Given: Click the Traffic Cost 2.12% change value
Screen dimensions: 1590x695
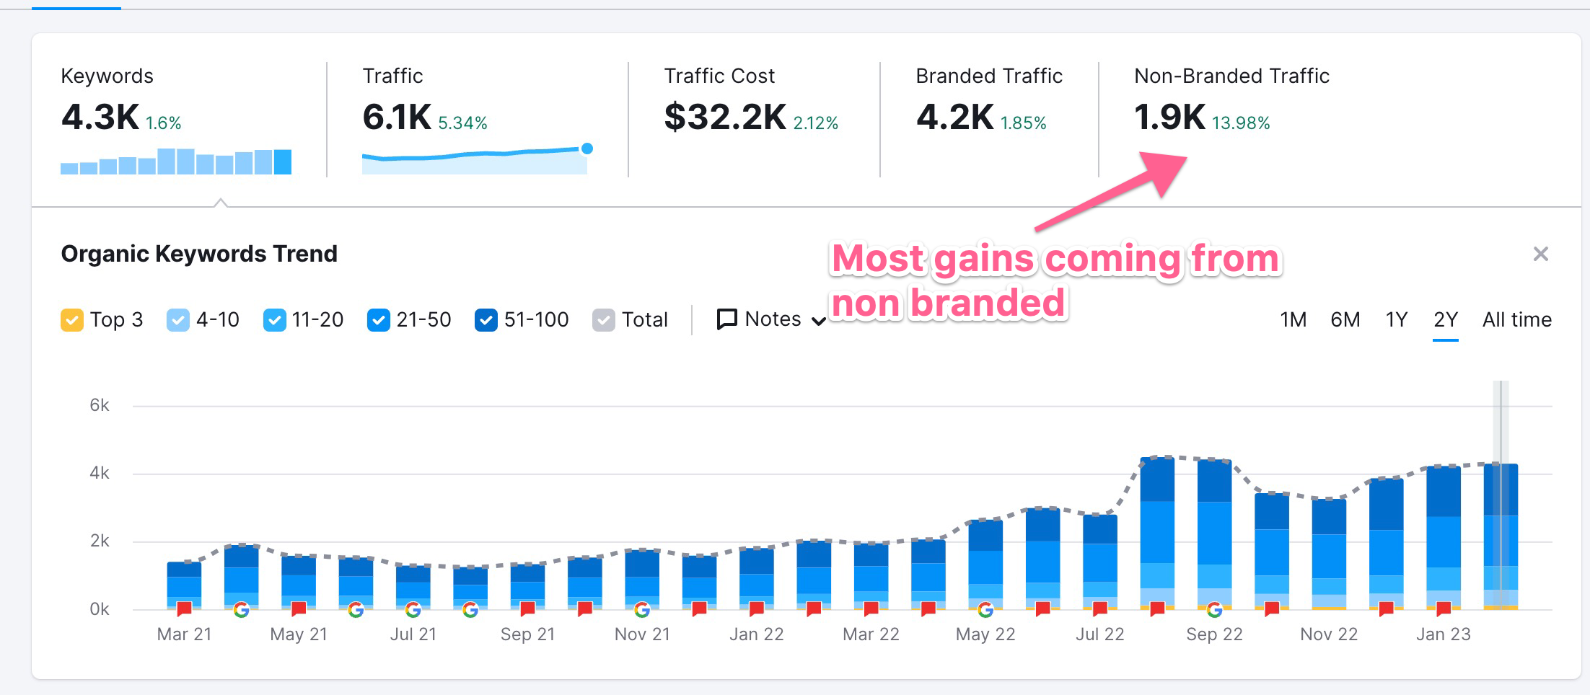Looking at the screenshot, I should (x=816, y=123).
